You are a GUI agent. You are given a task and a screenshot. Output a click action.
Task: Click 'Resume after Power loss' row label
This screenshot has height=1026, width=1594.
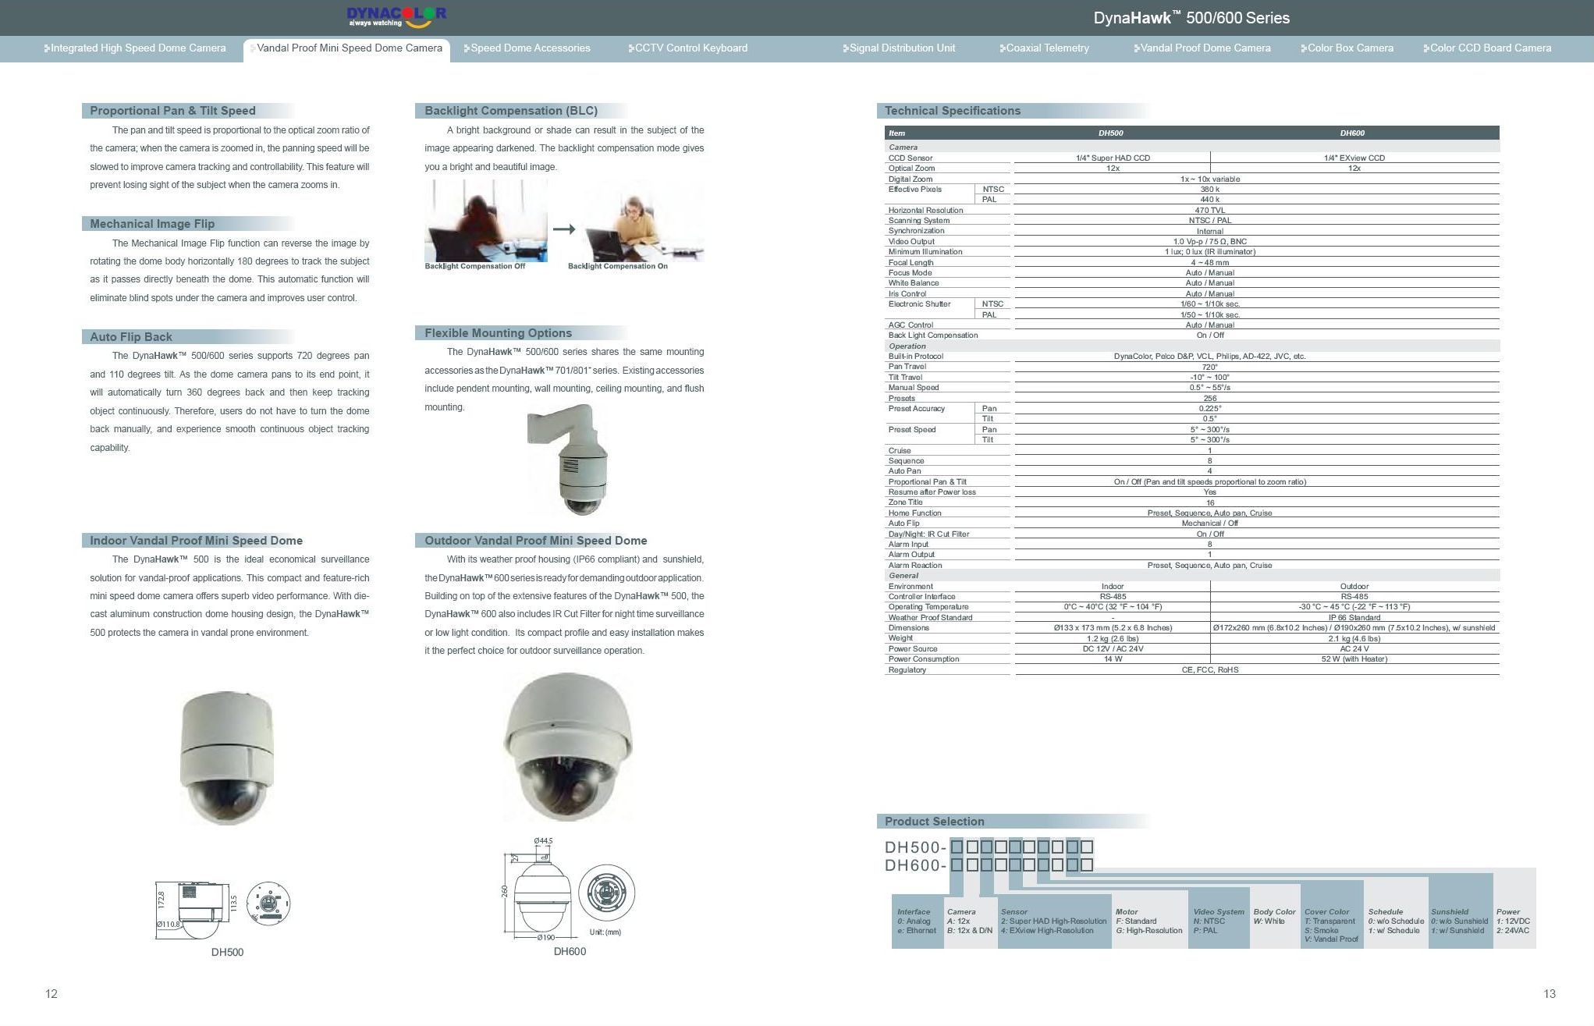[x=932, y=492]
